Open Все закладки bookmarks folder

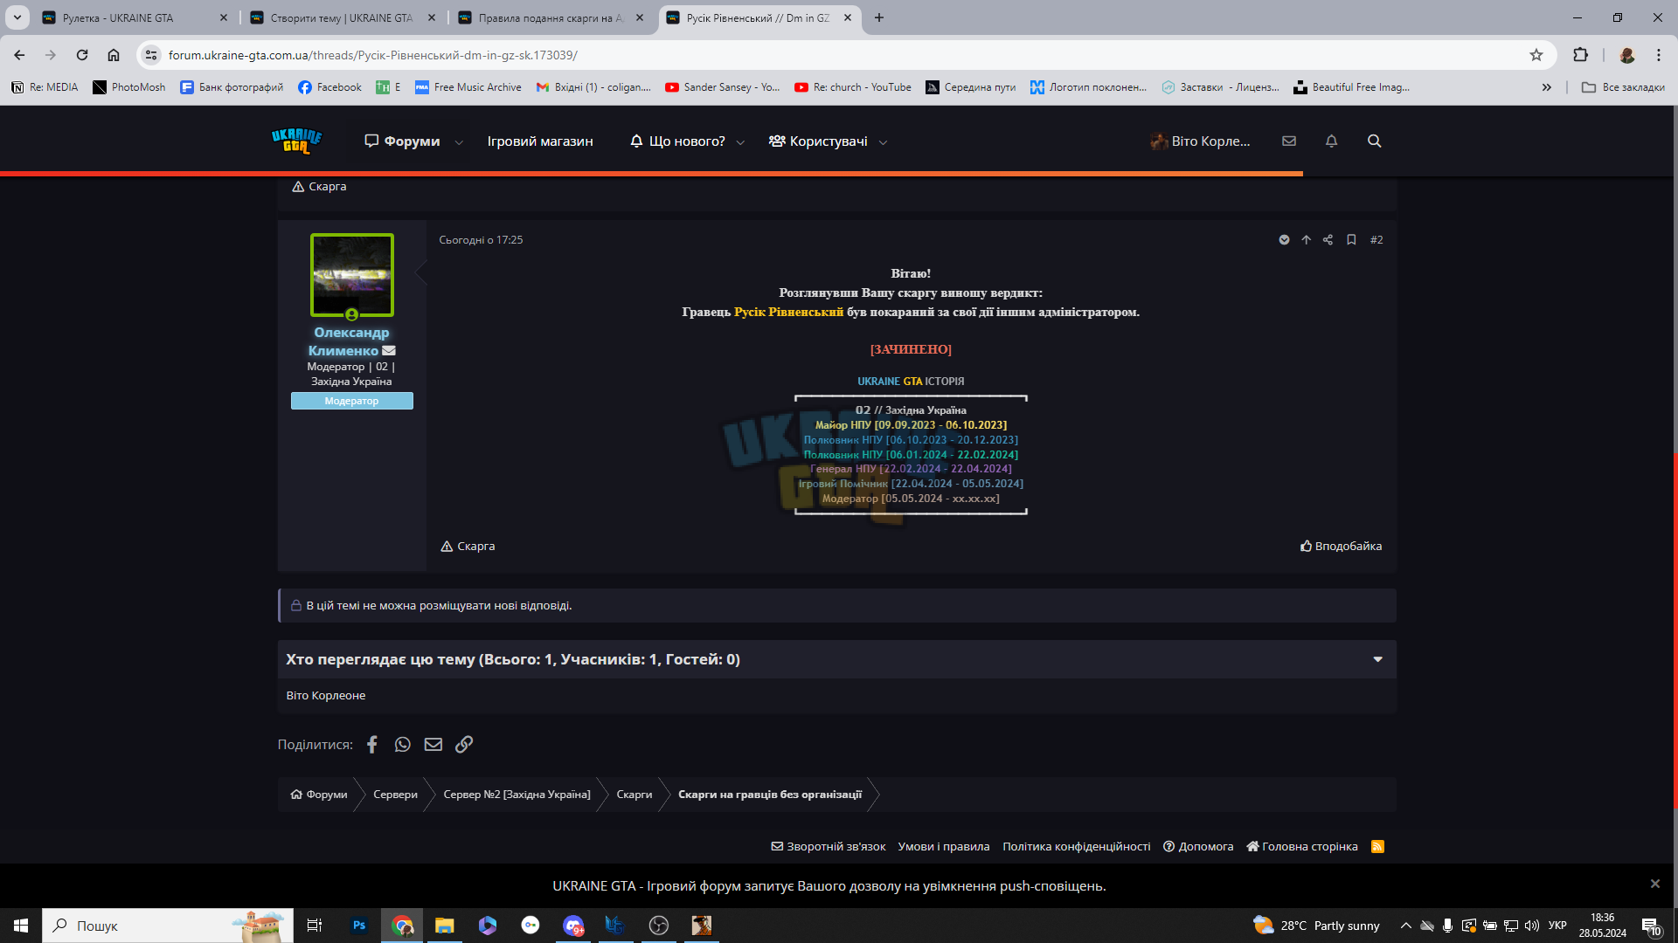(x=1623, y=87)
